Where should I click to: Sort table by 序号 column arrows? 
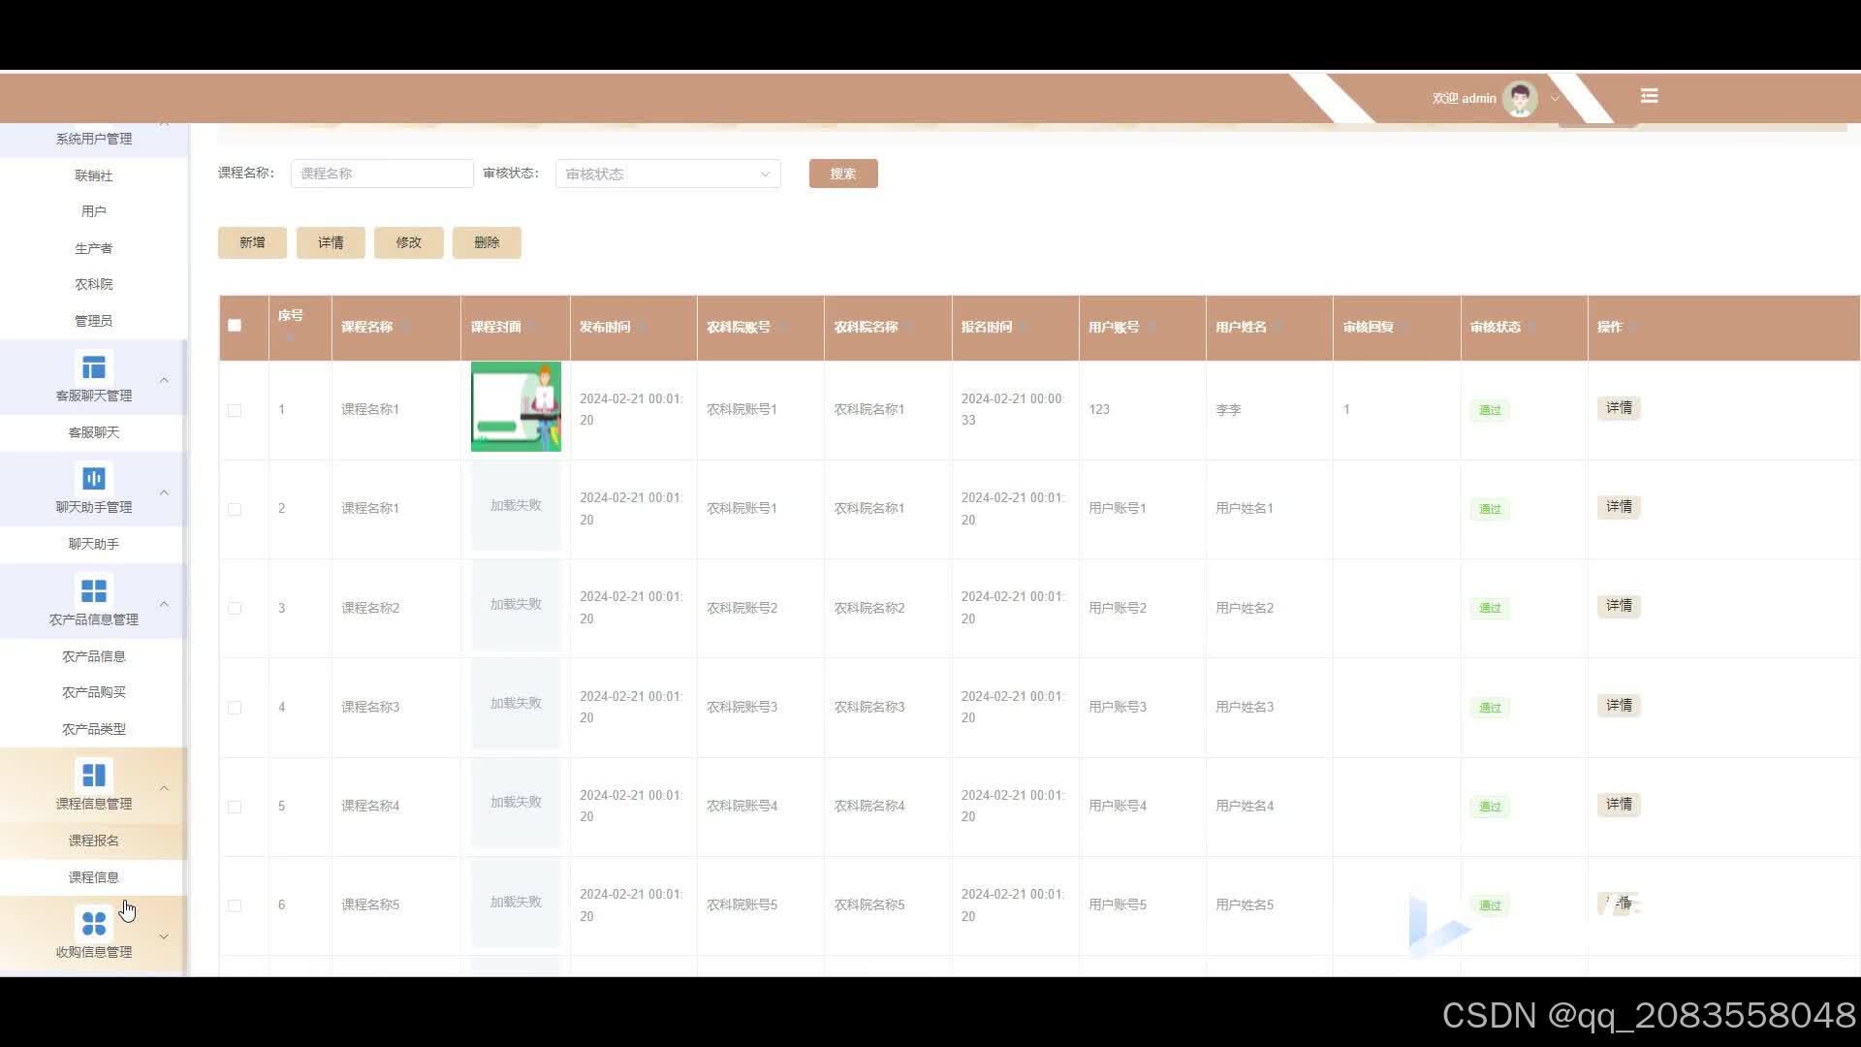pos(289,336)
